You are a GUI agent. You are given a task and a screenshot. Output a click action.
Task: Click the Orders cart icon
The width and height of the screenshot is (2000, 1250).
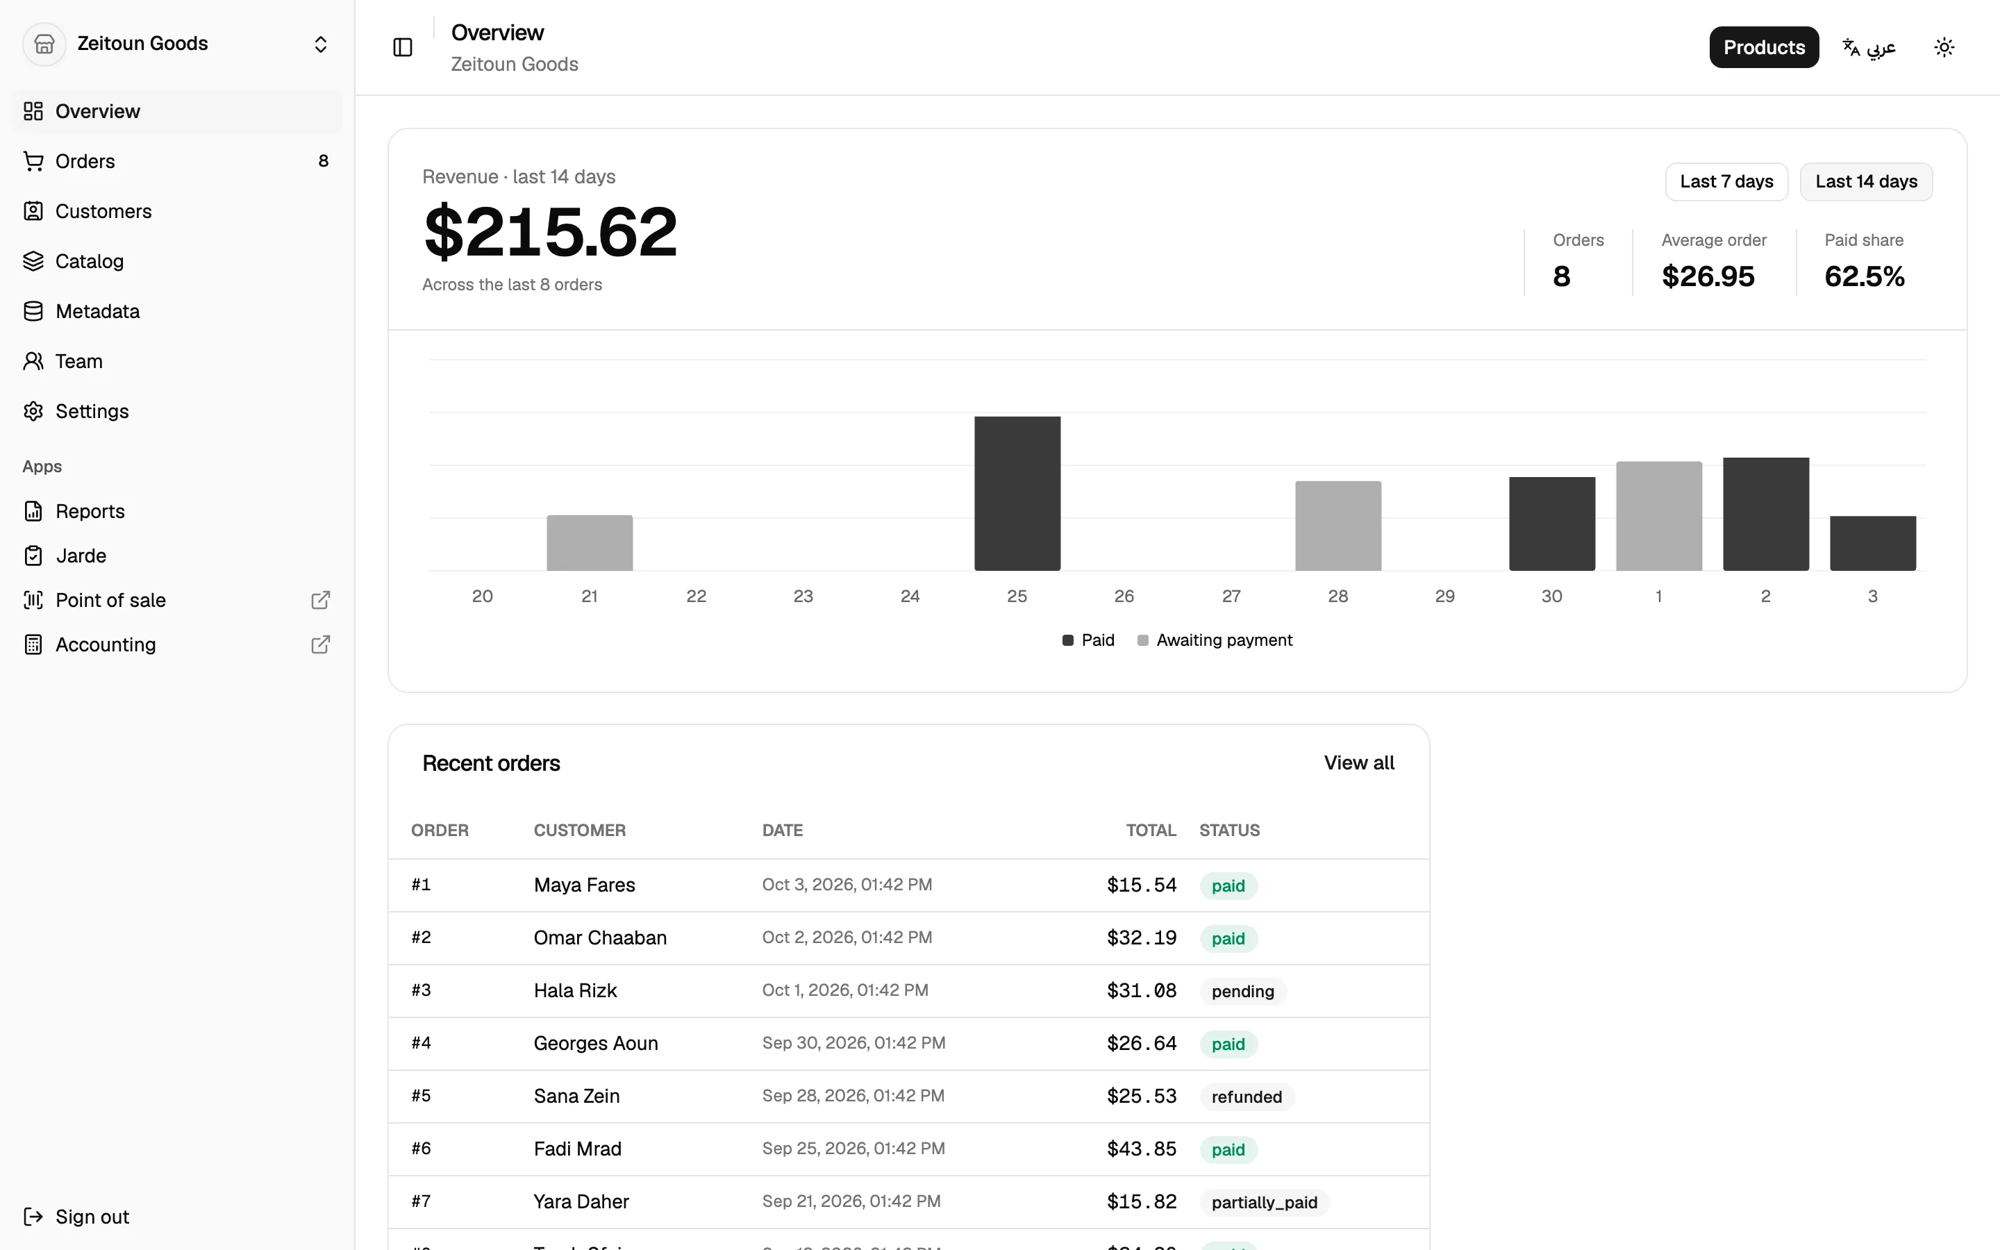pos(33,161)
